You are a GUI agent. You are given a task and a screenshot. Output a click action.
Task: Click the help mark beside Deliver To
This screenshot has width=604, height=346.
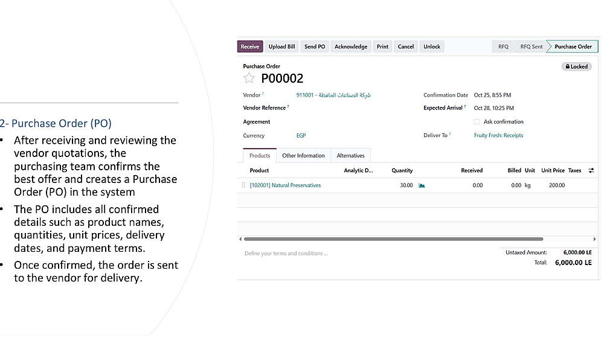[450, 134]
